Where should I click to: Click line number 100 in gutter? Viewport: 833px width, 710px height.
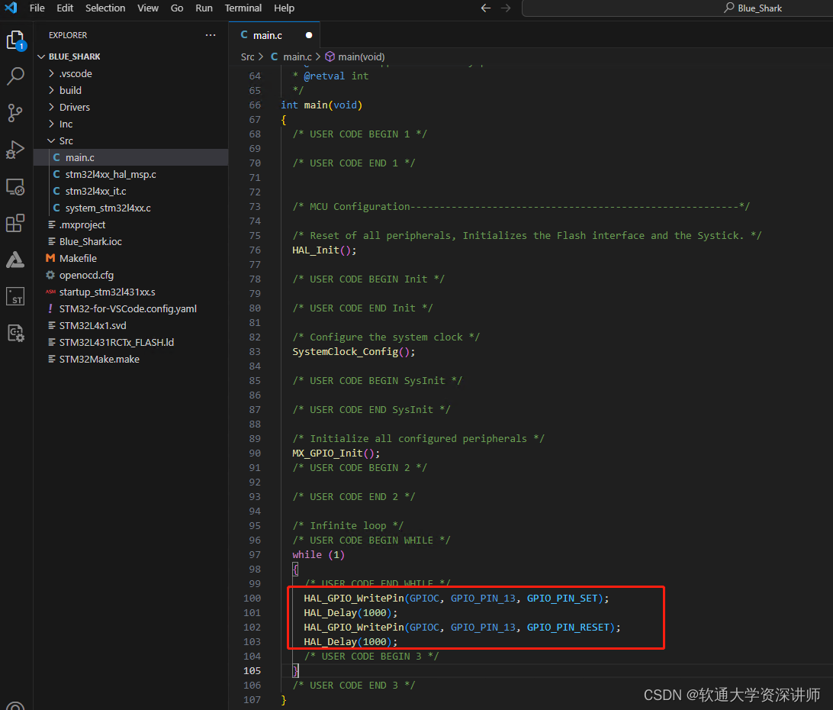(252, 599)
